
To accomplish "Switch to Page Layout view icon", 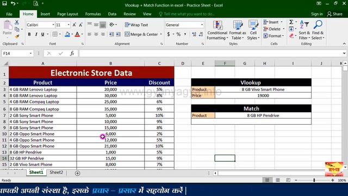I will tap(278, 180).
